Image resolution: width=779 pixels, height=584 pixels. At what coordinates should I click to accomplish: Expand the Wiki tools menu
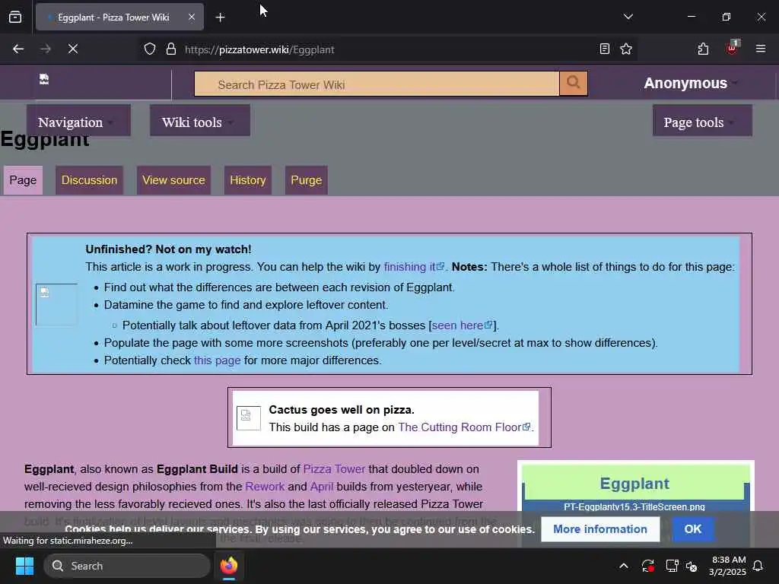point(200,121)
